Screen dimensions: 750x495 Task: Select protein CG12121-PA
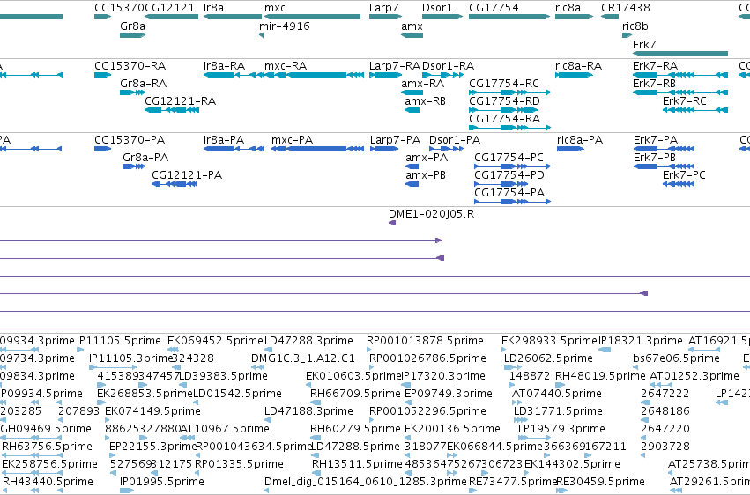click(187, 175)
